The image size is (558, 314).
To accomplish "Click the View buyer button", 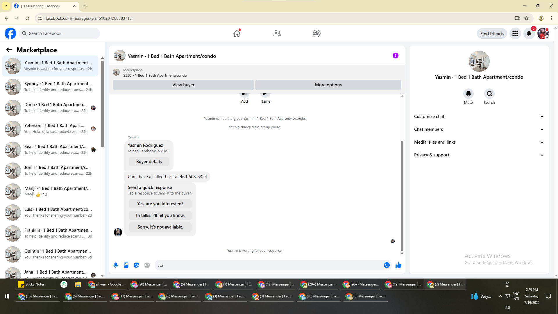I will pos(183,85).
